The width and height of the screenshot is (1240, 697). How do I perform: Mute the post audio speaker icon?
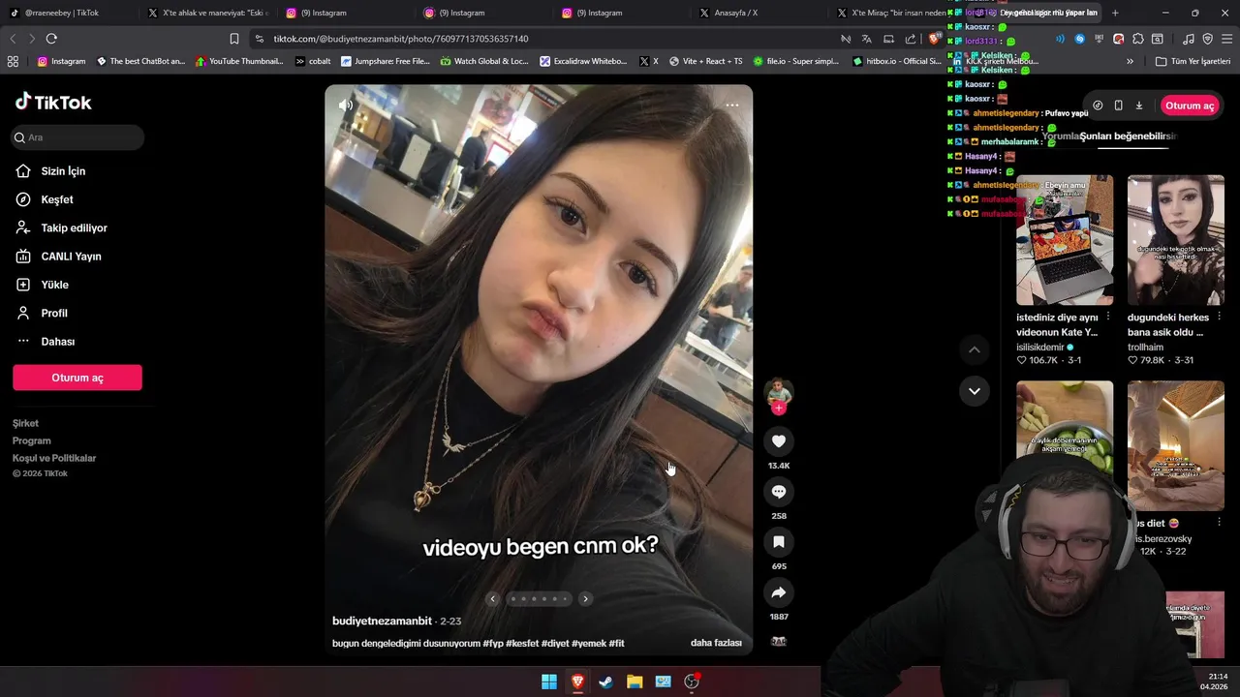(x=346, y=105)
